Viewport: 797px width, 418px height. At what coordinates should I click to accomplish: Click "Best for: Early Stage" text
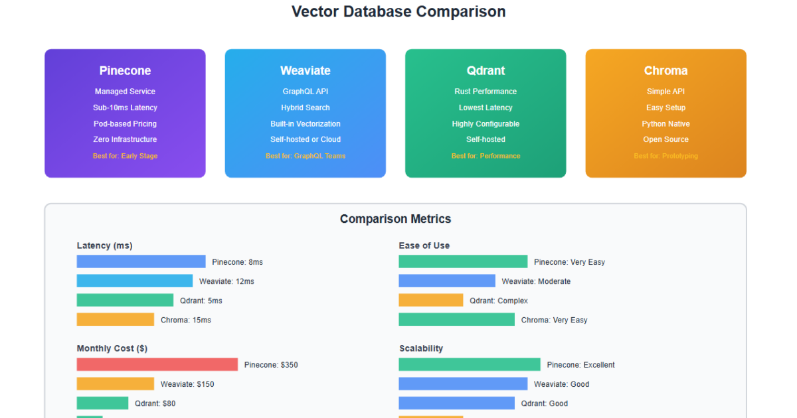click(125, 156)
